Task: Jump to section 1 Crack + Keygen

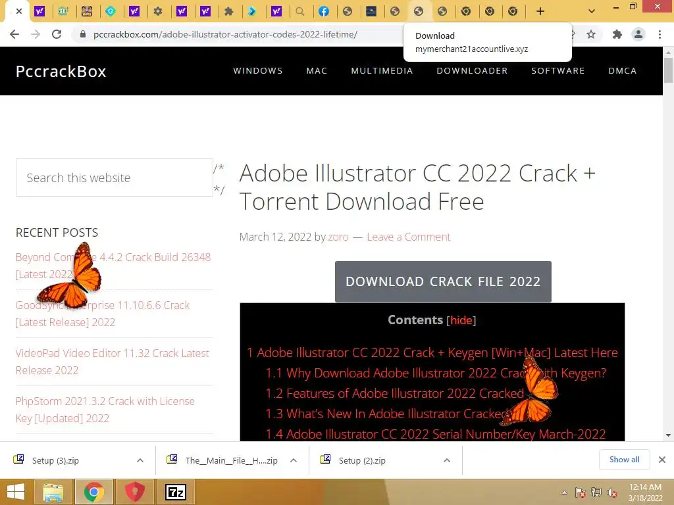Action: click(x=432, y=352)
